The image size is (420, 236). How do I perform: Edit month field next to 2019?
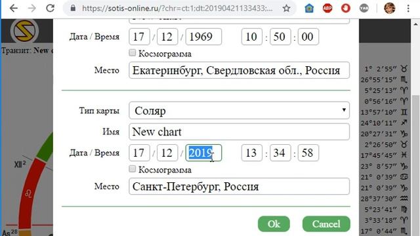coord(167,153)
